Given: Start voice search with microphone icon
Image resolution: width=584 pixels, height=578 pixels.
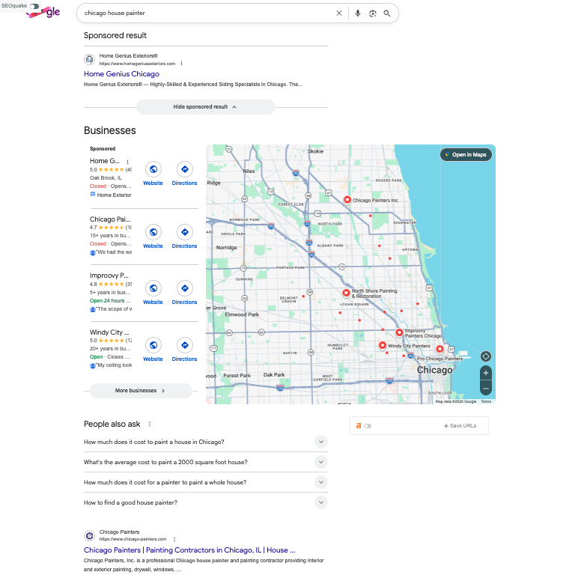Looking at the screenshot, I should click(358, 13).
